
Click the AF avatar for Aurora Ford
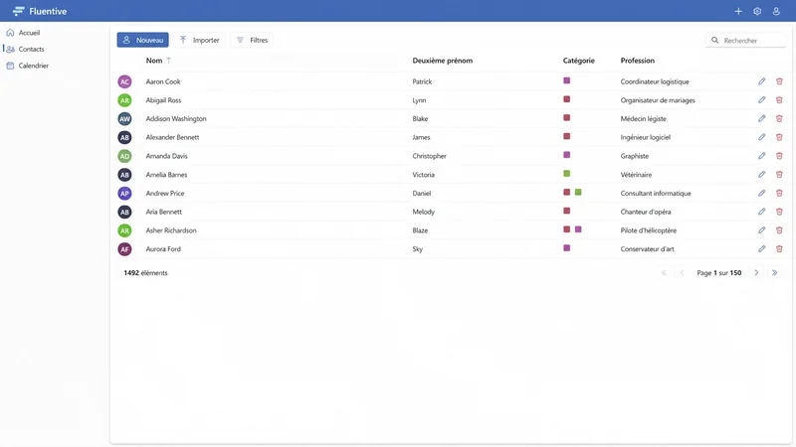point(124,249)
